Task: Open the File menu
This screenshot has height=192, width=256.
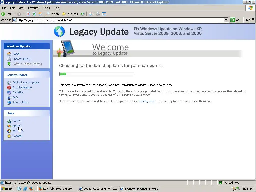Action: point(4,8)
